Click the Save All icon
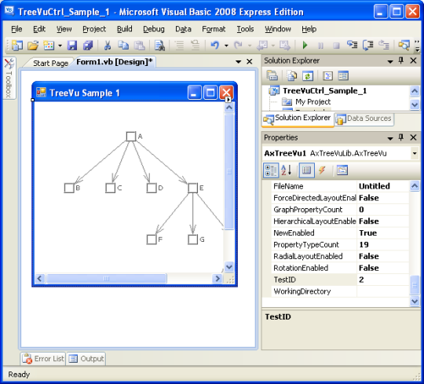The height and width of the screenshot is (384, 424). pos(88,46)
